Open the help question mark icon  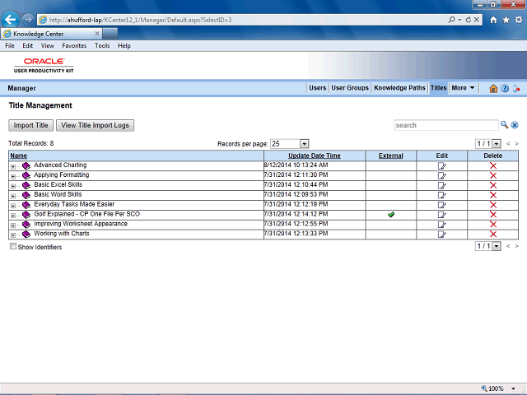(505, 88)
